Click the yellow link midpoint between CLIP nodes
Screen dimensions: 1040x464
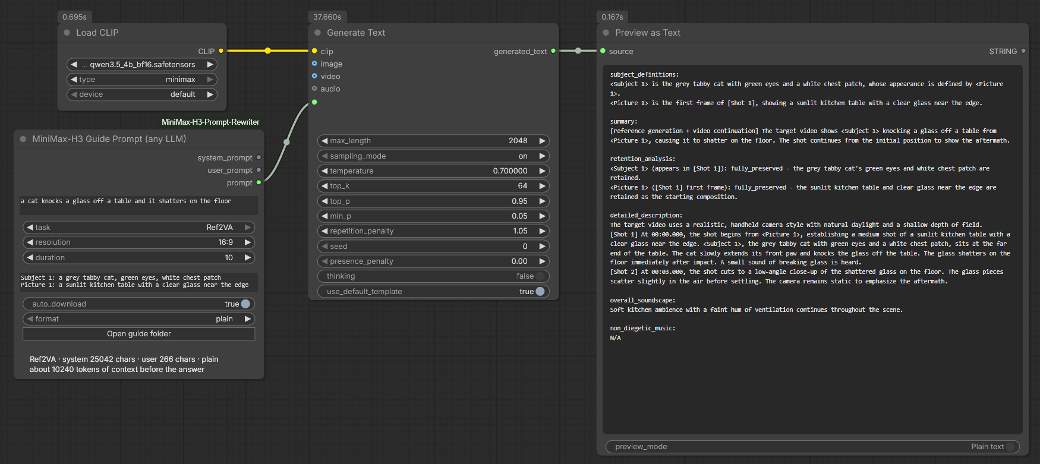tap(268, 51)
